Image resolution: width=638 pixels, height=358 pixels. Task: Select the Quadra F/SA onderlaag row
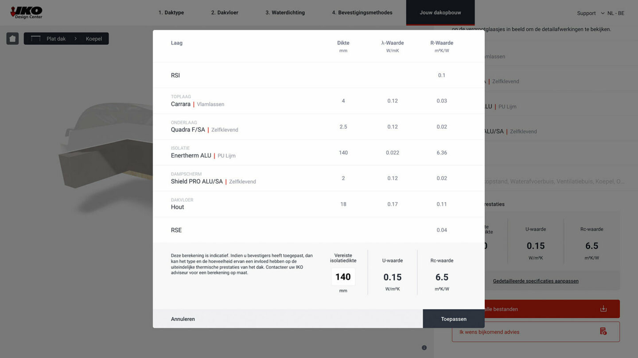[x=319, y=127]
